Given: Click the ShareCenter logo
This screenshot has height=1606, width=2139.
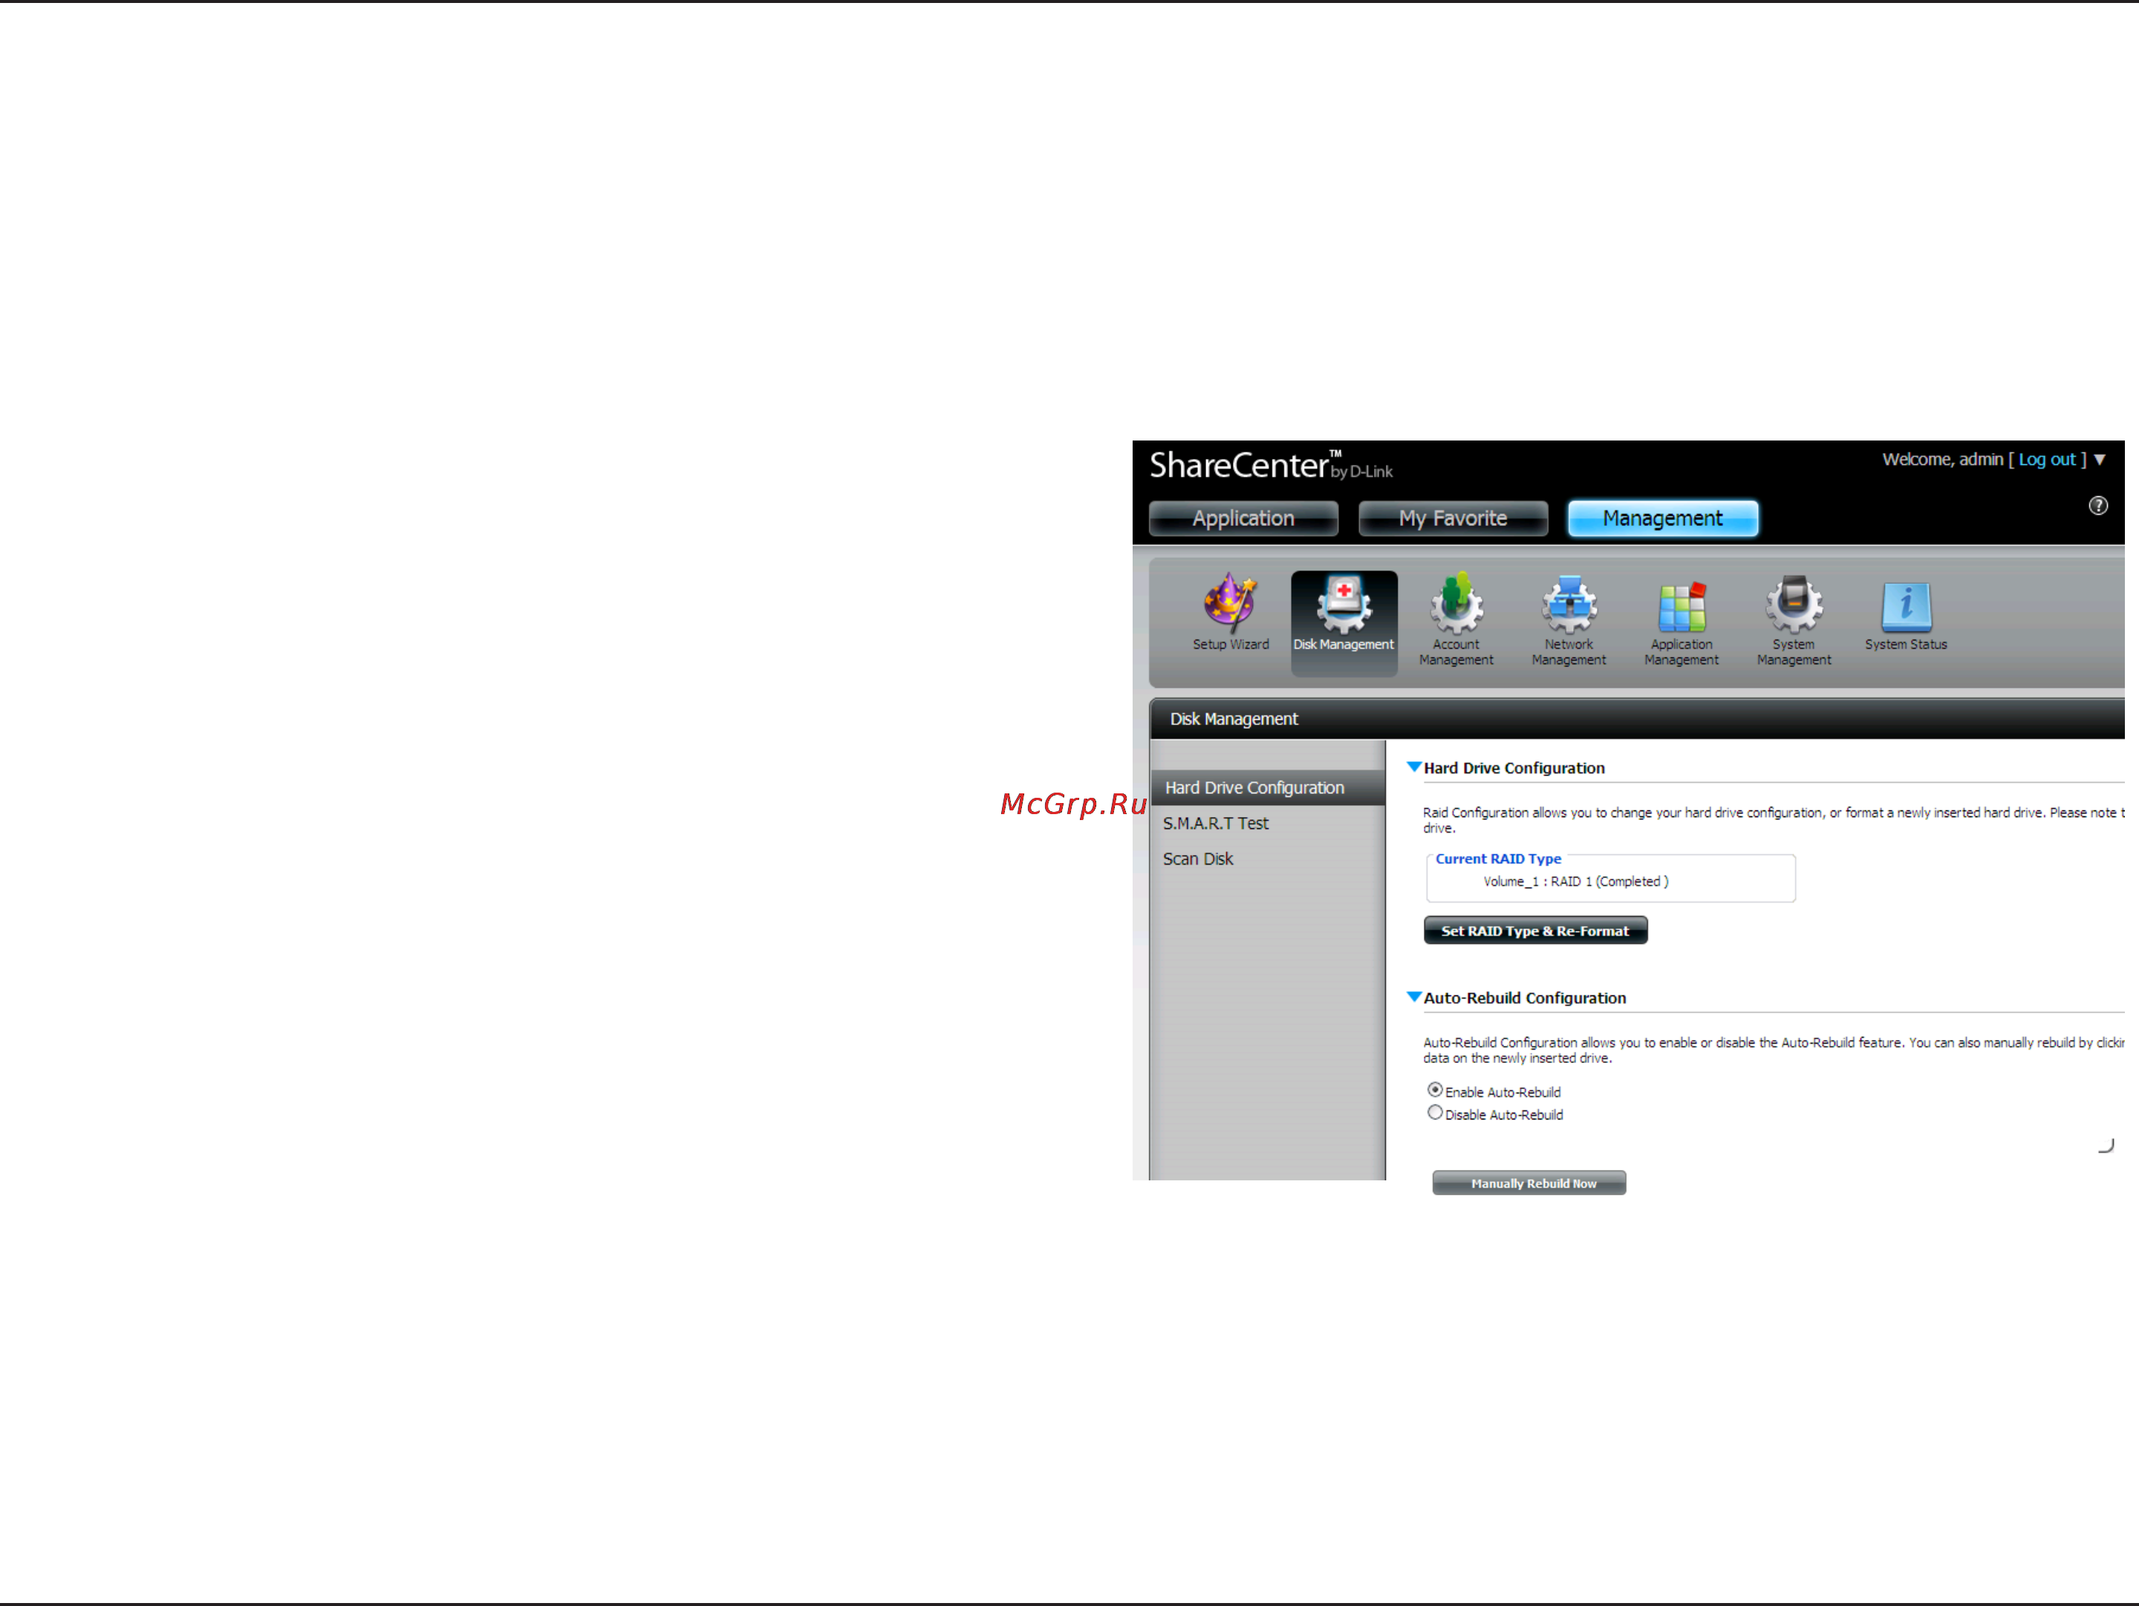Looking at the screenshot, I should (1271, 465).
